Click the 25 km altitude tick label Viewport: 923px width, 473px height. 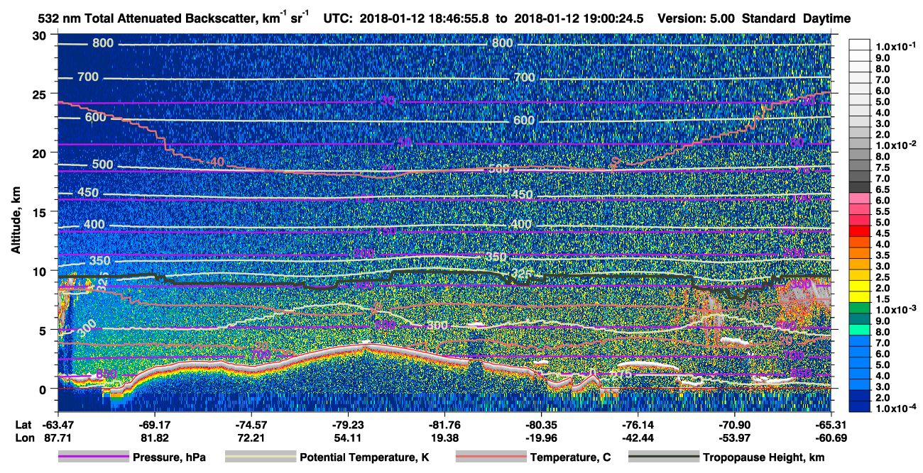point(41,94)
